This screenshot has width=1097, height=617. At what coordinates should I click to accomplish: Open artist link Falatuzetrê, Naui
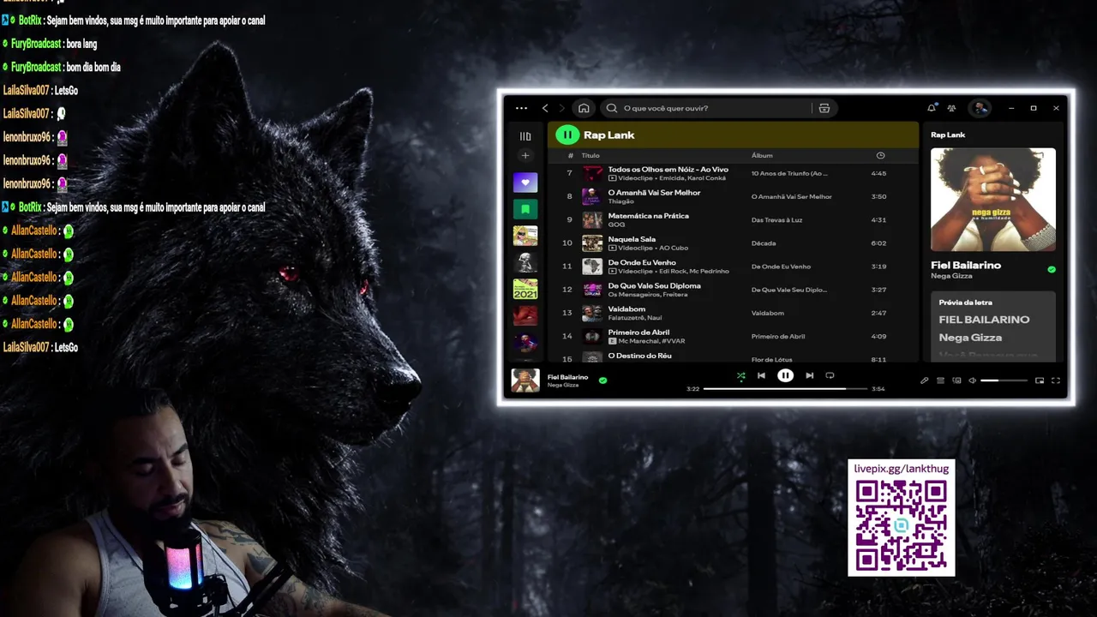tap(634, 317)
